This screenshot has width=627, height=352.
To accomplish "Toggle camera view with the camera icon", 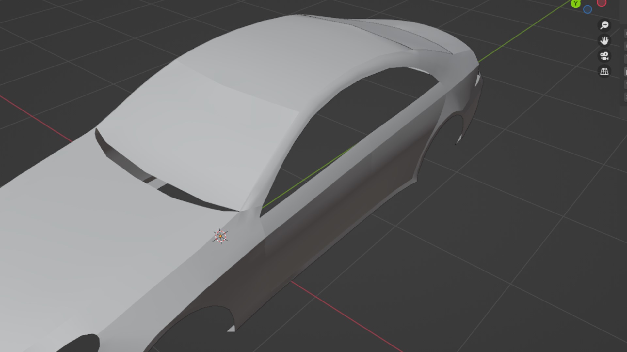I will 604,56.
